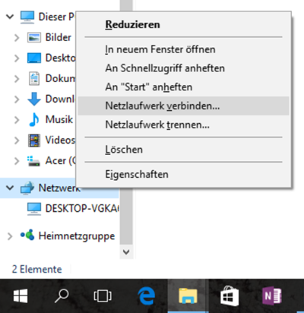The image size is (304, 313).
Task: Open the Windows Store taskbar icon
Action: tap(230, 296)
